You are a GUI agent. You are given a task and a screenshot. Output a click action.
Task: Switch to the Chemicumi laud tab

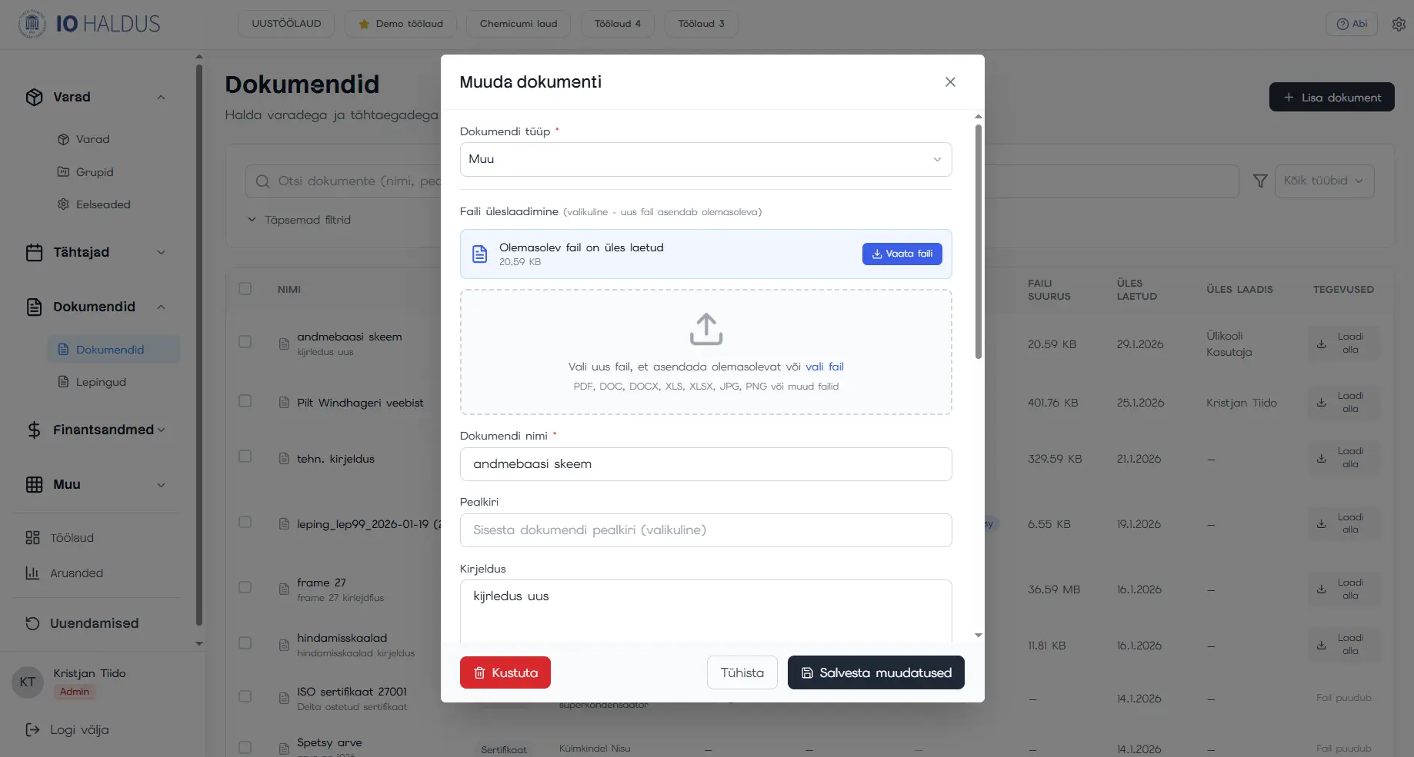(518, 24)
